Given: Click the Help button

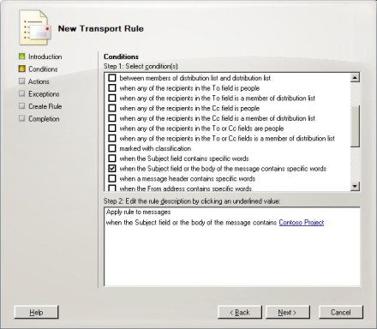Looking at the screenshot, I should (x=36, y=312).
